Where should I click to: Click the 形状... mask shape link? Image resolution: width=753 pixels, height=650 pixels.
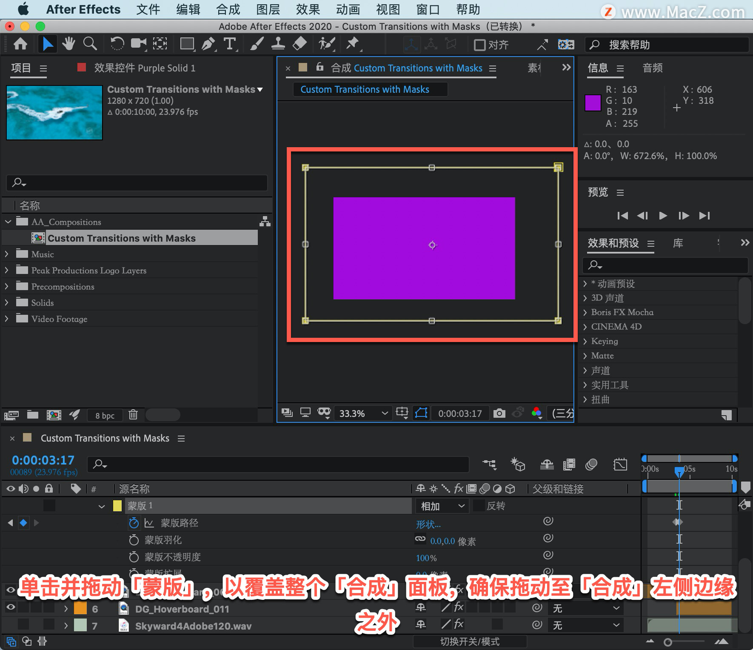click(x=428, y=524)
